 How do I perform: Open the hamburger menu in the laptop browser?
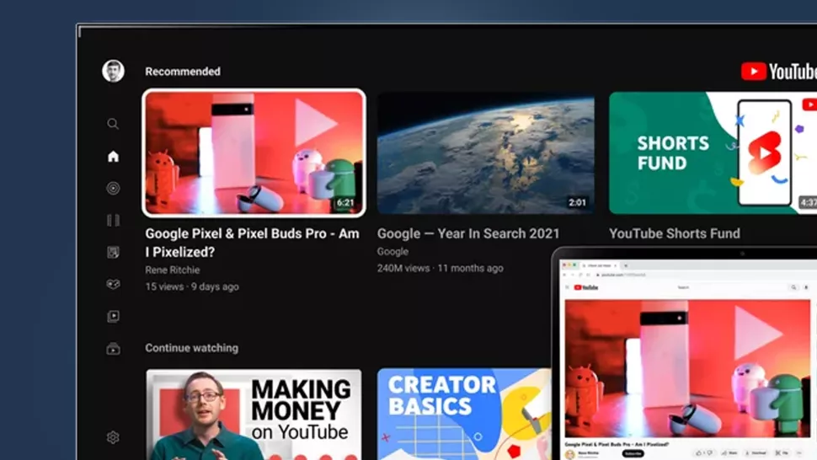coord(567,287)
